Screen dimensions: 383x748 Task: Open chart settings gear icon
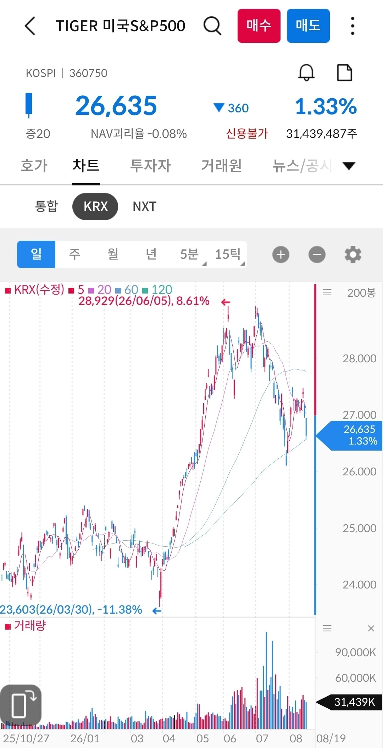[353, 255]
